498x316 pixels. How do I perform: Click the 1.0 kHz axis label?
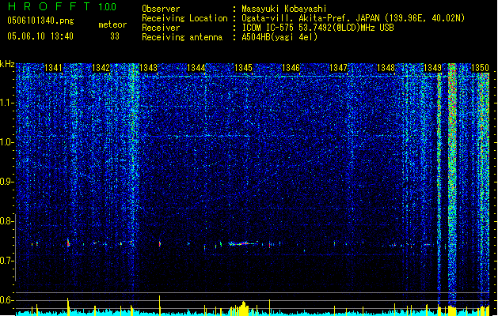tap(7, 142)
